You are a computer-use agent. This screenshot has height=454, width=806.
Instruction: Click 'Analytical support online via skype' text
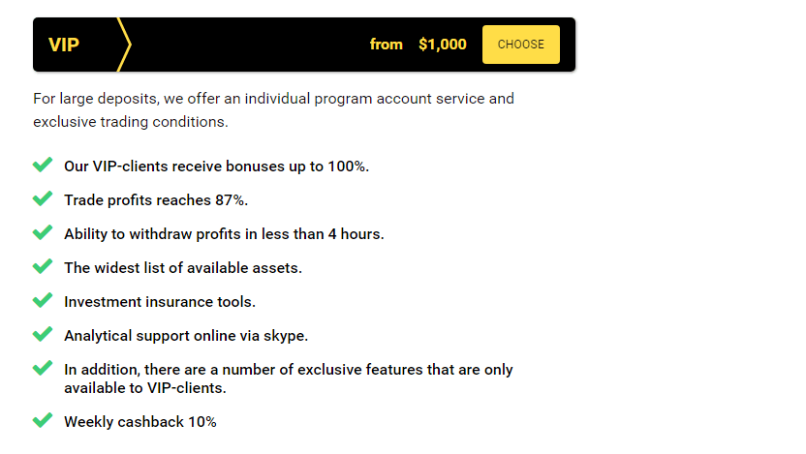click(x=186, y=336)
